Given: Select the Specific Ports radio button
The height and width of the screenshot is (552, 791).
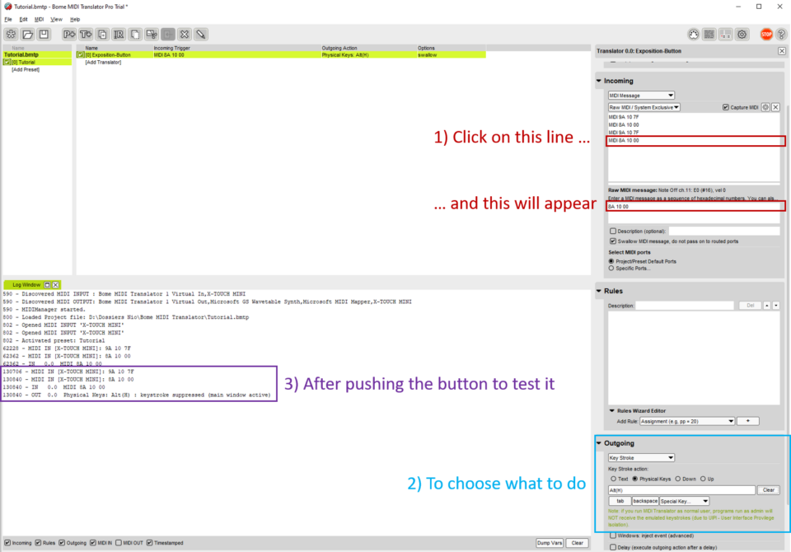Looking at the screenshot, I should [611, 268].
